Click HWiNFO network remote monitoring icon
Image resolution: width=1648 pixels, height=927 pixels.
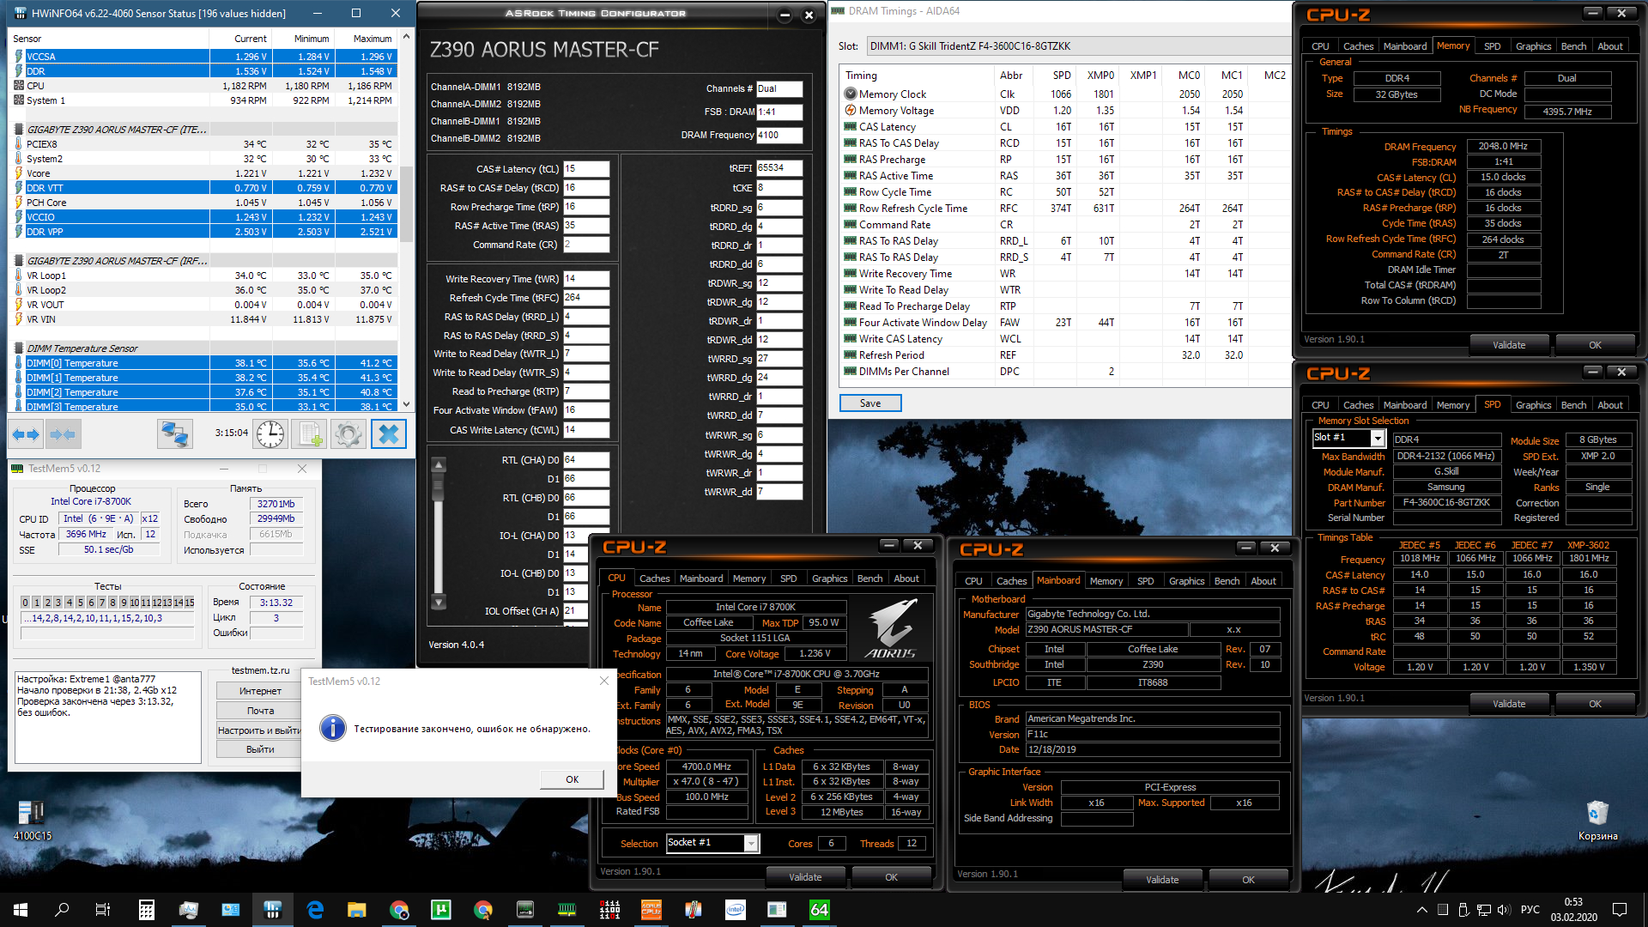click(174, 434)
